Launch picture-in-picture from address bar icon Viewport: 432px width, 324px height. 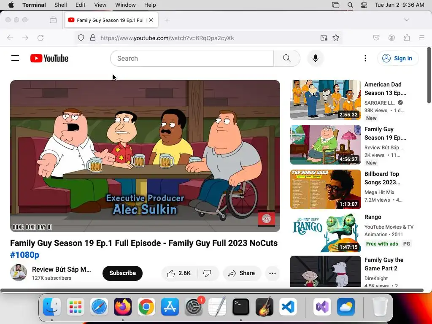(324, 38)
